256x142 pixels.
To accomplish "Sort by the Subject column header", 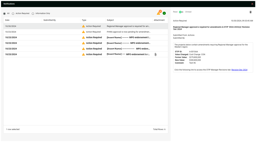I will (x=110, y=20).
